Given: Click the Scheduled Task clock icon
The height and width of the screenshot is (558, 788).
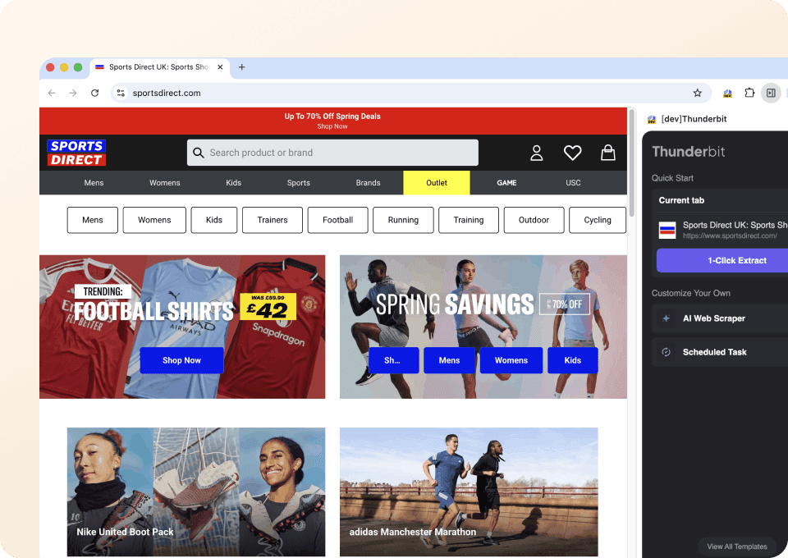Looking at the screenshot, I should (667, 352).
